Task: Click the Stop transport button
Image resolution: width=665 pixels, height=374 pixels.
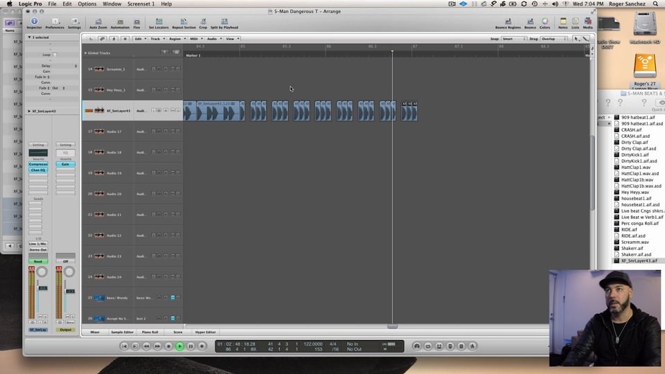Action: [x=168, y=346]
